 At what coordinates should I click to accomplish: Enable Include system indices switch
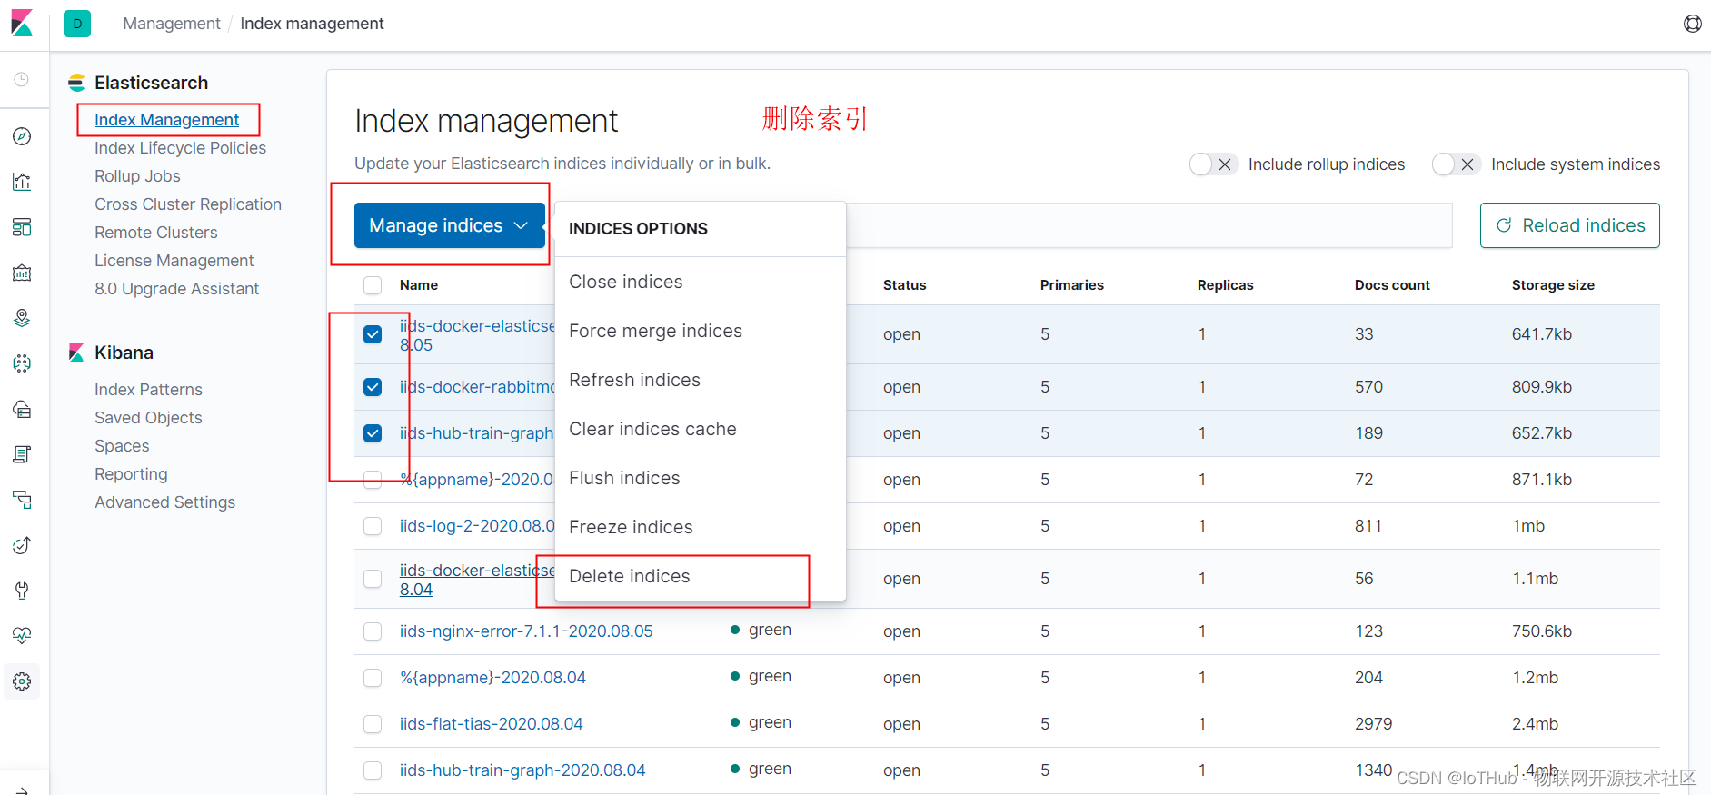coord(1456,164)
